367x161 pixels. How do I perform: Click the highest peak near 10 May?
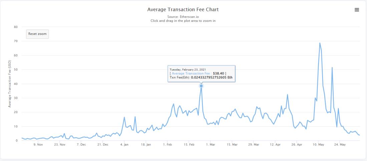point(320,43)
